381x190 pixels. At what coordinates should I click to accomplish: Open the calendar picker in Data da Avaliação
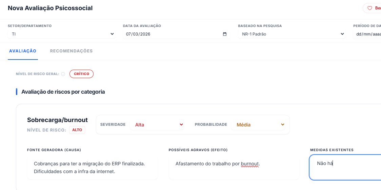tap(225, 34)
